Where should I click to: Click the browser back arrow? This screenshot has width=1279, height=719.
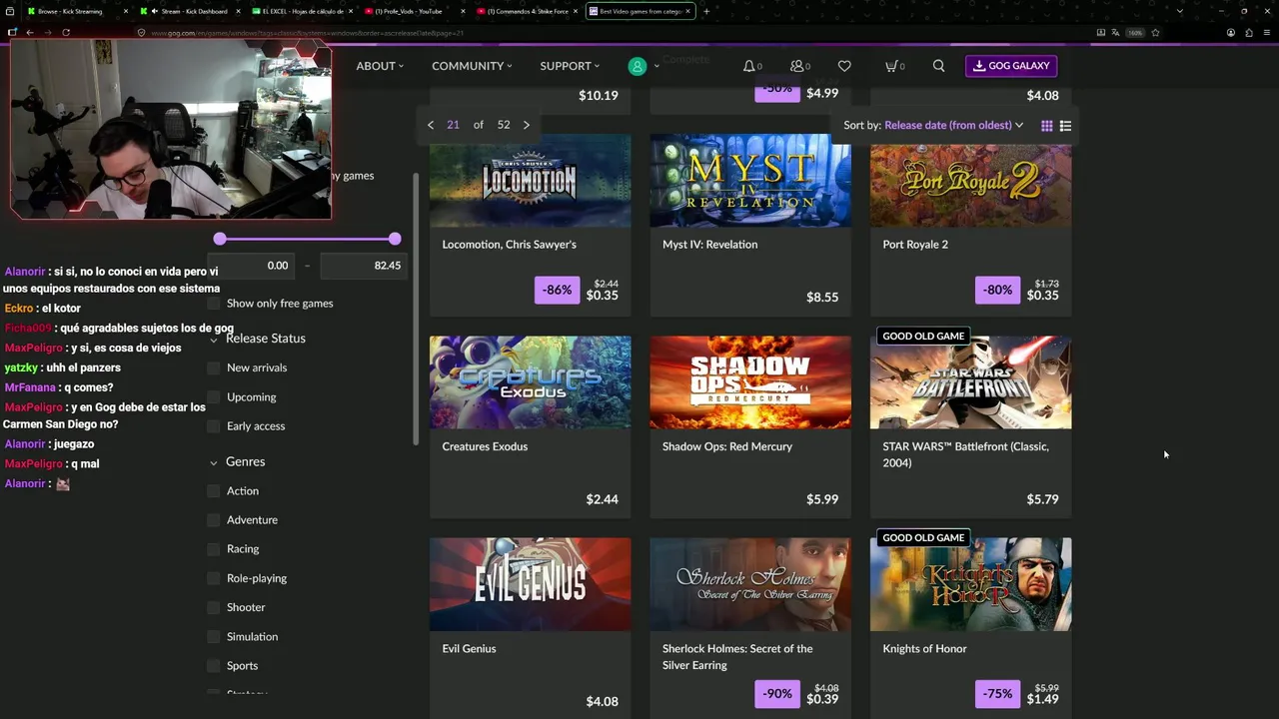30,32
